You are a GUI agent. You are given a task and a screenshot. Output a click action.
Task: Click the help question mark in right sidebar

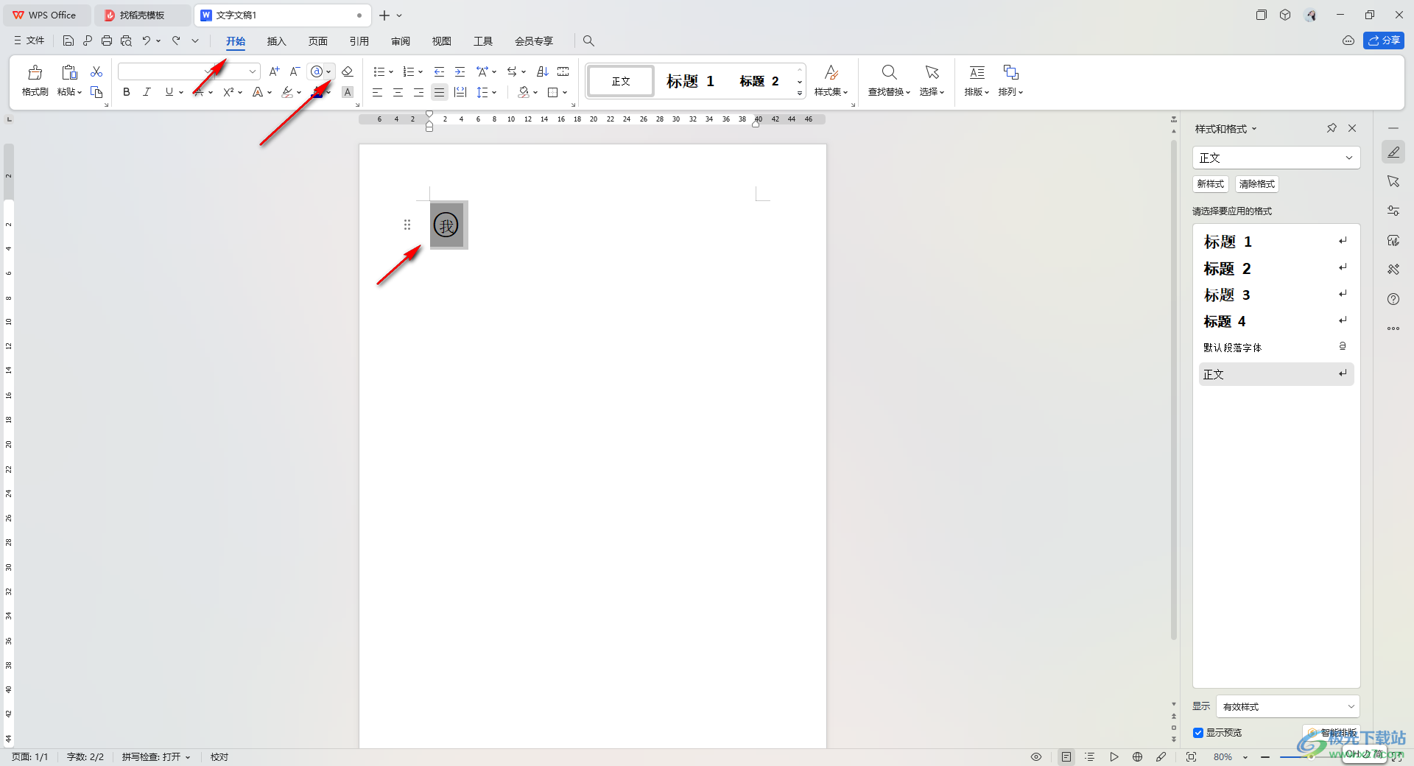click(1393, 299)
